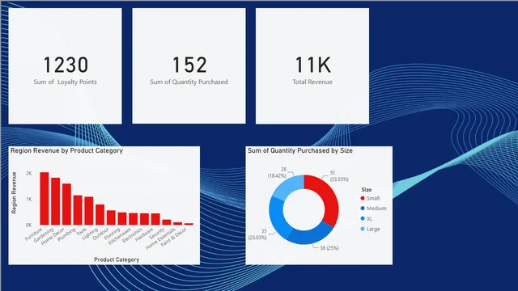Screen dimensions: 518x291
Task: Click the '51 (33.55%)' data label
Action: (x=339, y=176)
